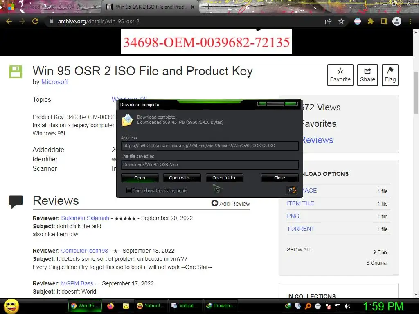Viewport: 419px width, 314px height.
Task: Open reviewer Sulaiman Salamah profile
Action: click(85, 218)
